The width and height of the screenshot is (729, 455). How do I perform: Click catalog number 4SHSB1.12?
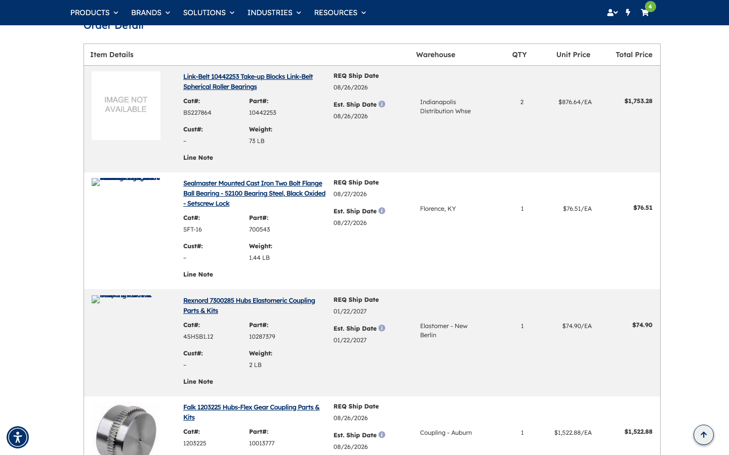(x=198, y=337)
